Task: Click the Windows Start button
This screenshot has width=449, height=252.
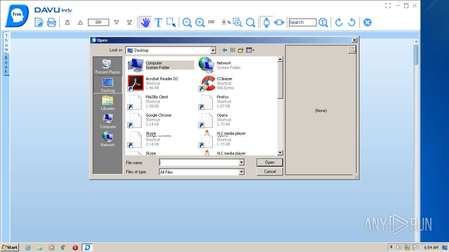Action: (x=10, y=247)
